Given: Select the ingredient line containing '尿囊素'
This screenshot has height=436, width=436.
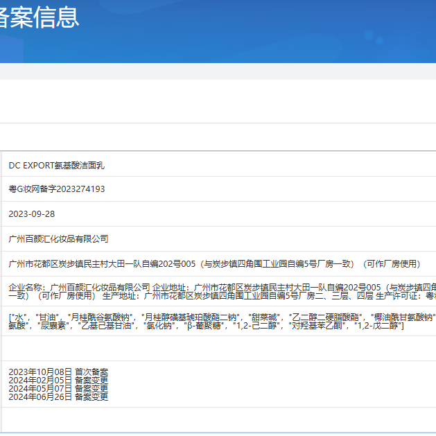Looking at the screenshot, I should pos(206,325).
